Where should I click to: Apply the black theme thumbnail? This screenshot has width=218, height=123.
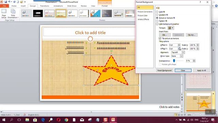click(x=38, y=13)
